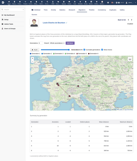
Task: Expand the sidebar search dropdown arrow
Action: pyautogui.click(x=23, y=10)
